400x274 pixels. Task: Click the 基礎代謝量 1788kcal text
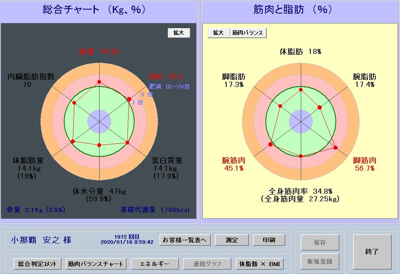tap(155, 210)
